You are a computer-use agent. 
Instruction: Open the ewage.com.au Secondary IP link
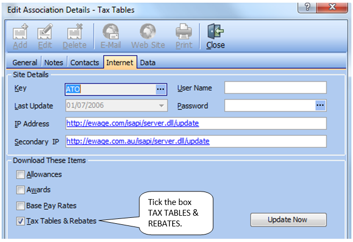click(138, 141)
